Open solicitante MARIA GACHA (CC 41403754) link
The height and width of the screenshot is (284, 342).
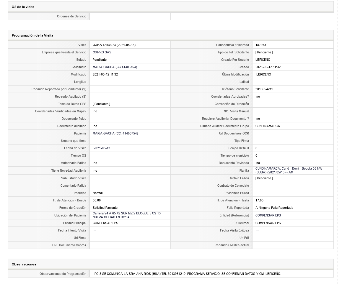(115, 67)
